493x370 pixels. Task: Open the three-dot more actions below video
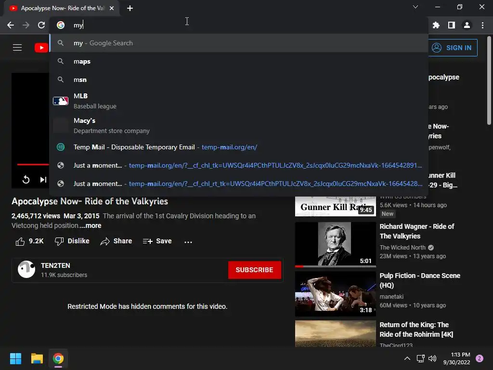(x=188, y=242)
